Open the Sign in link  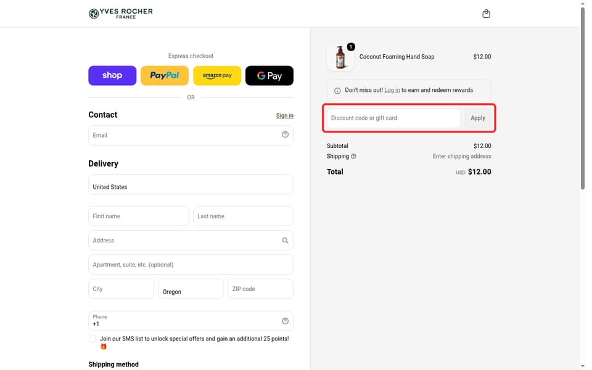click(x=285, y=115)
